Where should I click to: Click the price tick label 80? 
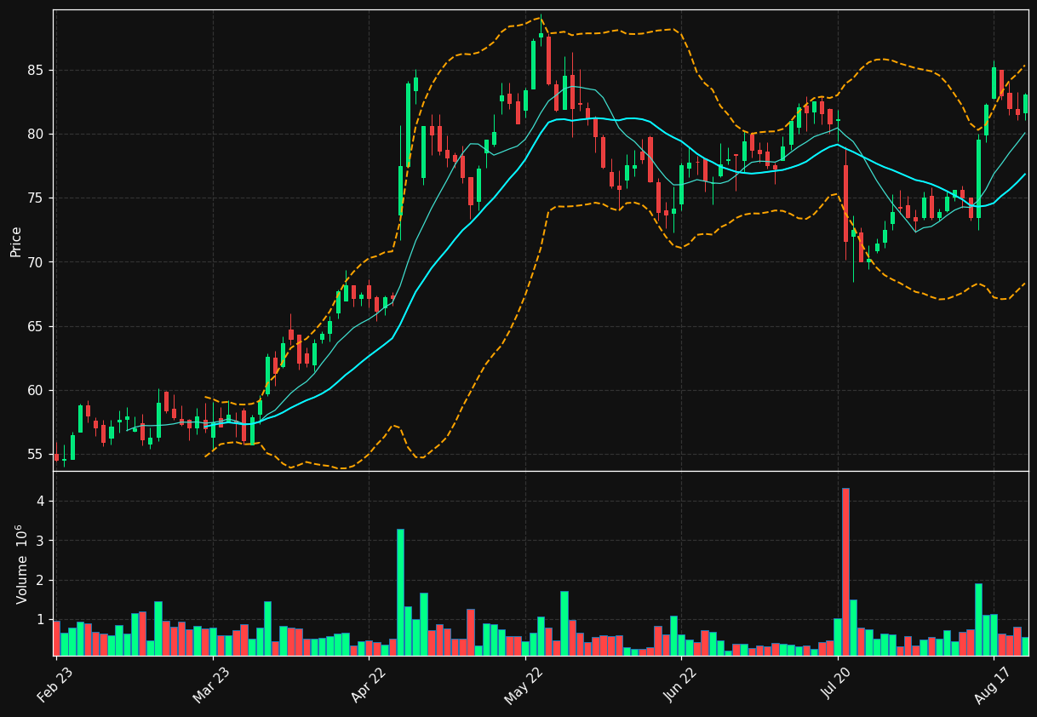pos(37,135)
